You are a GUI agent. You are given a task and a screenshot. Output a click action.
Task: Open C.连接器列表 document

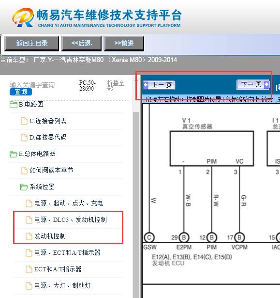coord(48,121)
